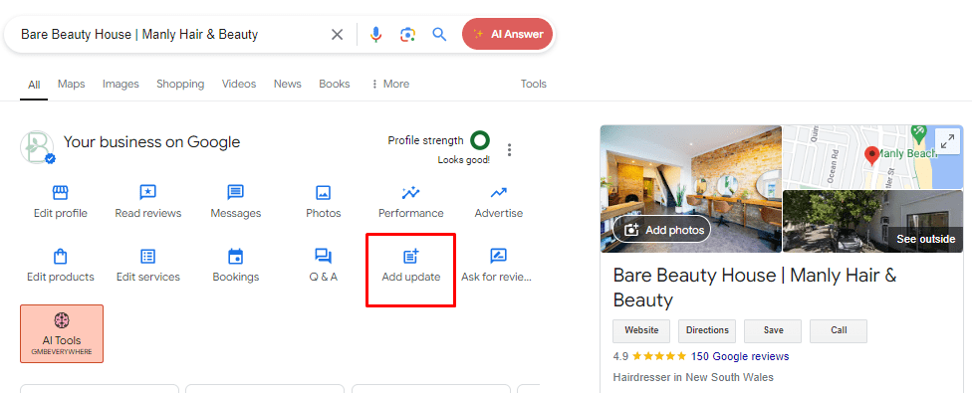Open Edit profile storefront icon
This screenshot has width=972, height=393.
(61, 192)
